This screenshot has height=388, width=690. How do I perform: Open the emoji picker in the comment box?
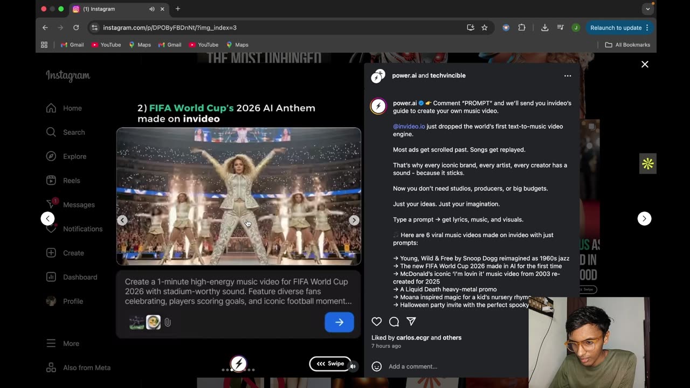[x=377, y=366]
